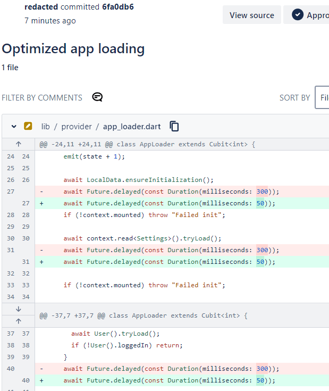The image size is (329, 391).
Task: Click line 30 Settings tryLoad call
Action: (142, 238)
